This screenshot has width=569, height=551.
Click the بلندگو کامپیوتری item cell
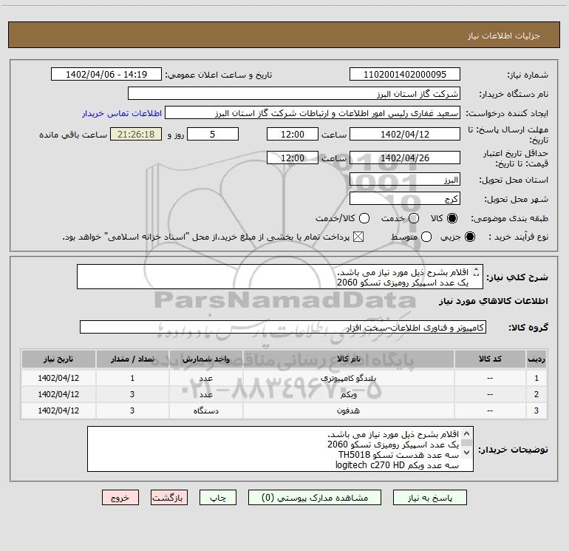pos(348,378)
